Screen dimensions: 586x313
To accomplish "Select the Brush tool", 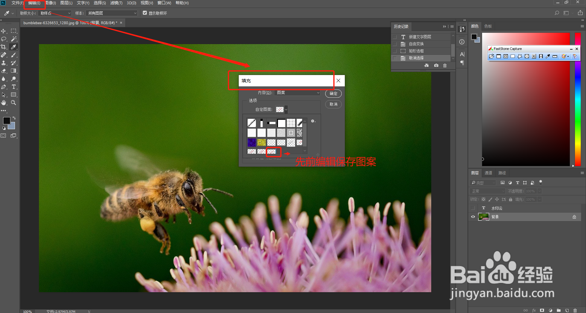I will pos(14,55).
